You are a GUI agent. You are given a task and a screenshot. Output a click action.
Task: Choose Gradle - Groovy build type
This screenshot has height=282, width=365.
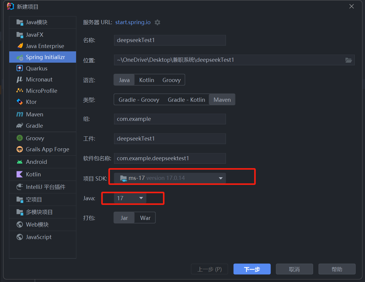(x=139, y=100)
